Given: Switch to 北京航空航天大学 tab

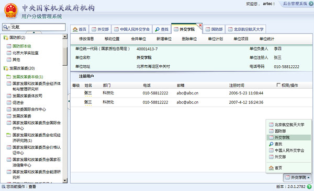Looking at the screenshot, I should pyautogui.click(x=246, y=29).
